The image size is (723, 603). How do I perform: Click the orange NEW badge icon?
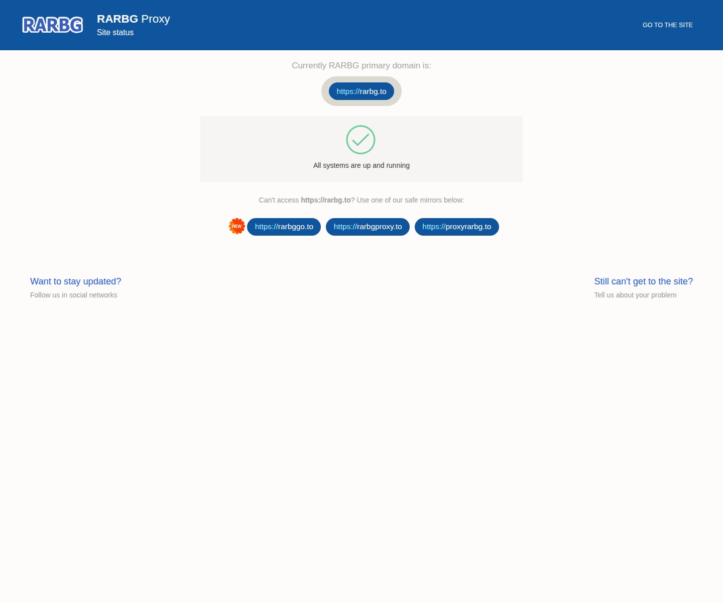(237, 226)
